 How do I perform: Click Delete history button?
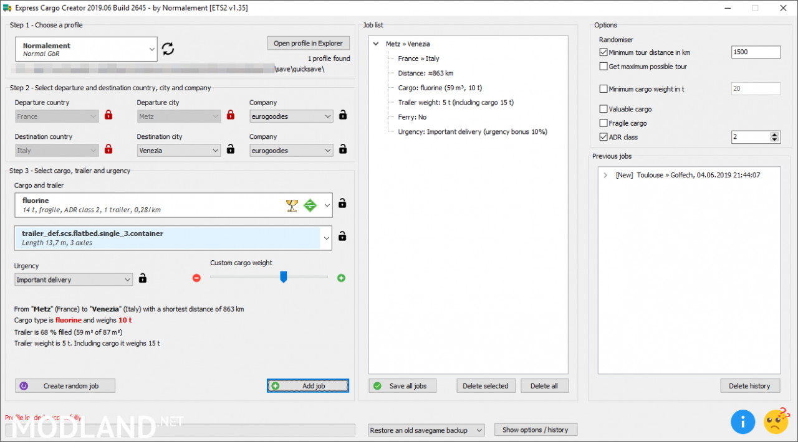pyautogui.click(x=750, y=386)
